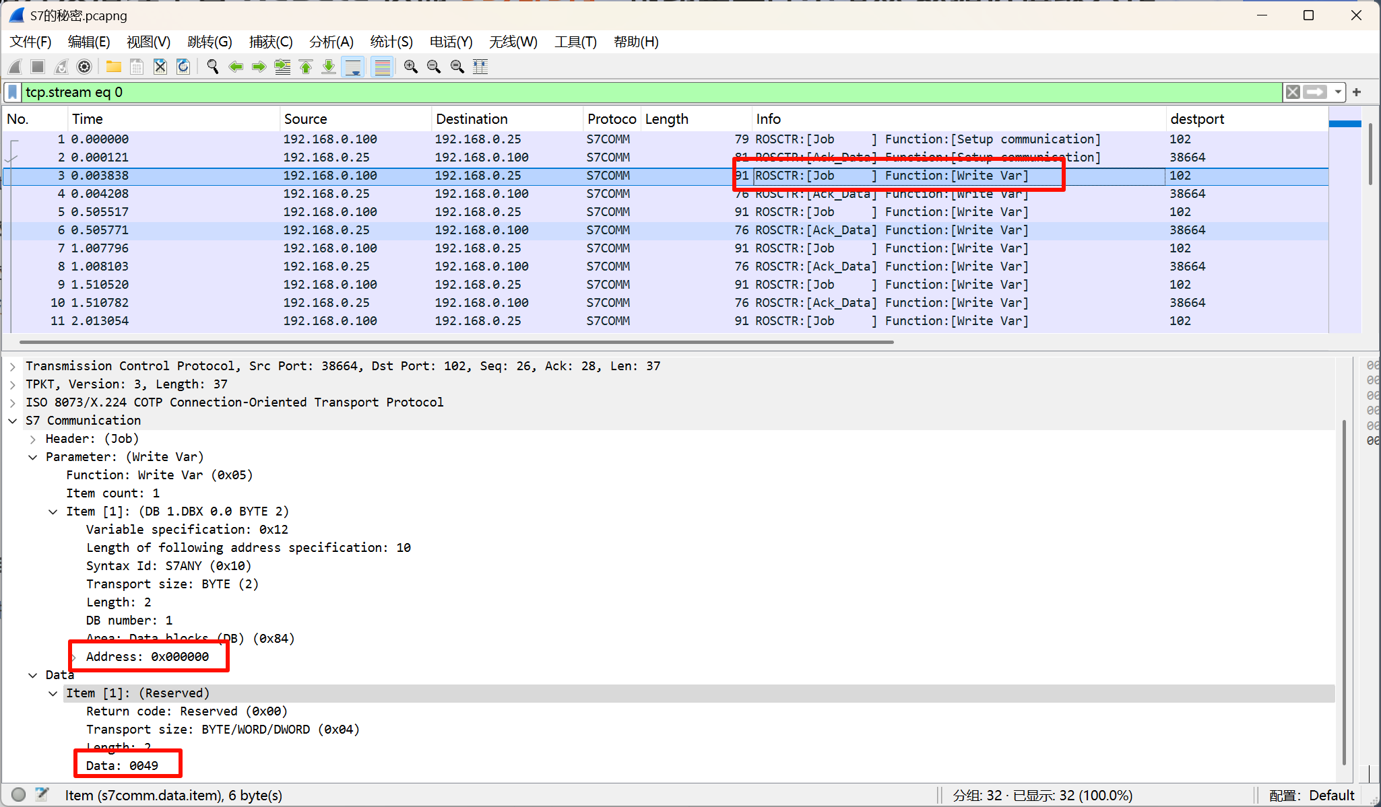Viewport: 1381px width, 807px height.
Task: Open the filter history dropdown arrow
Action: [x=1338, y=92]
